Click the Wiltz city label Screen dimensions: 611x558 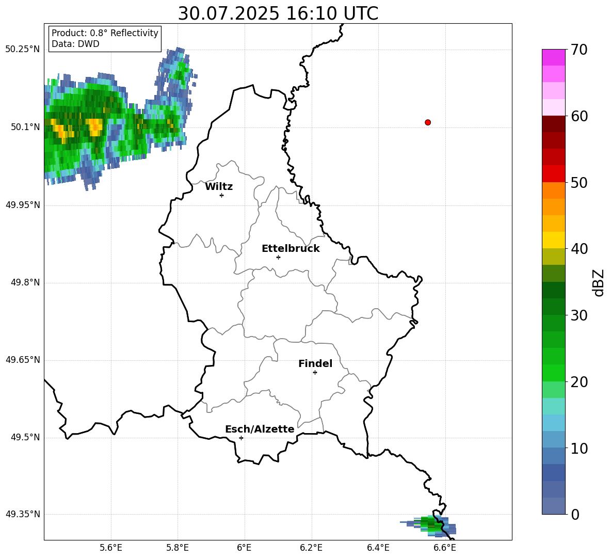click(219, 187)
